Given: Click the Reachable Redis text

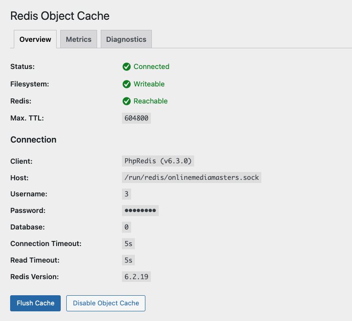Looking at the screenshot, I should pos(150,101).
